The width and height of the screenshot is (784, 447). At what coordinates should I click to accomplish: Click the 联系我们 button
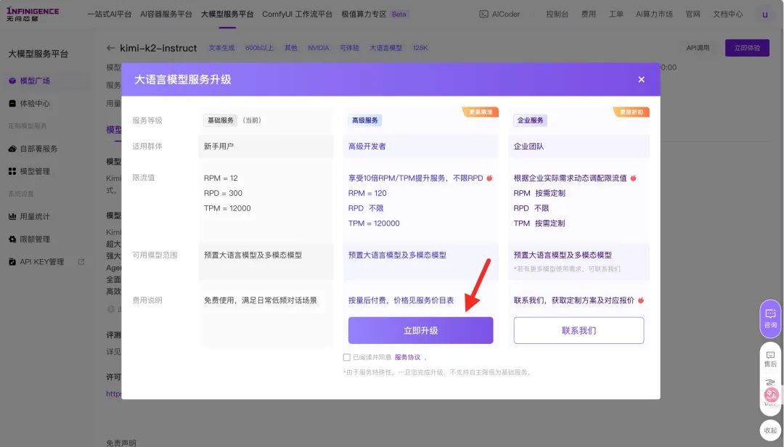(579, 330)
